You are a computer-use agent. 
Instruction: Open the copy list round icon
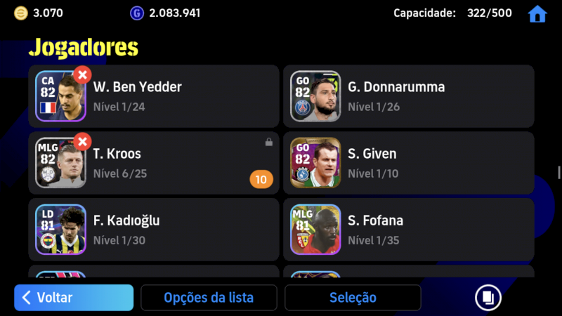click(x=488, y=297)
